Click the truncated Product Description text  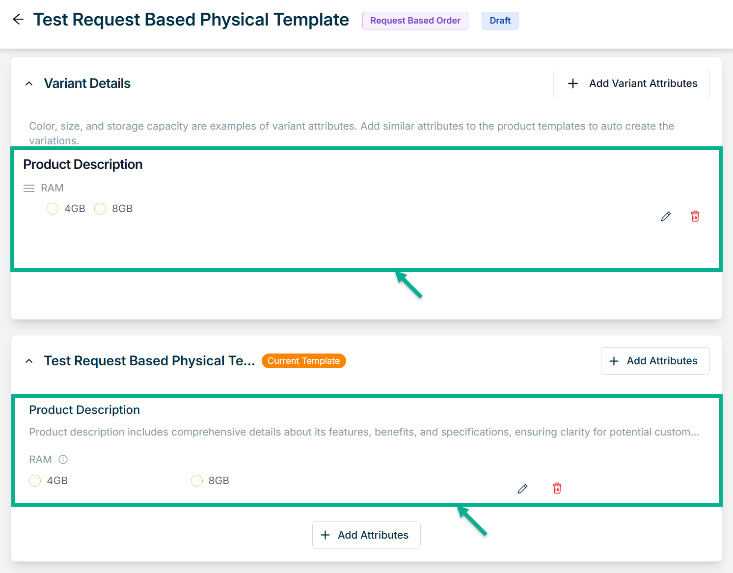click(364, 432)
